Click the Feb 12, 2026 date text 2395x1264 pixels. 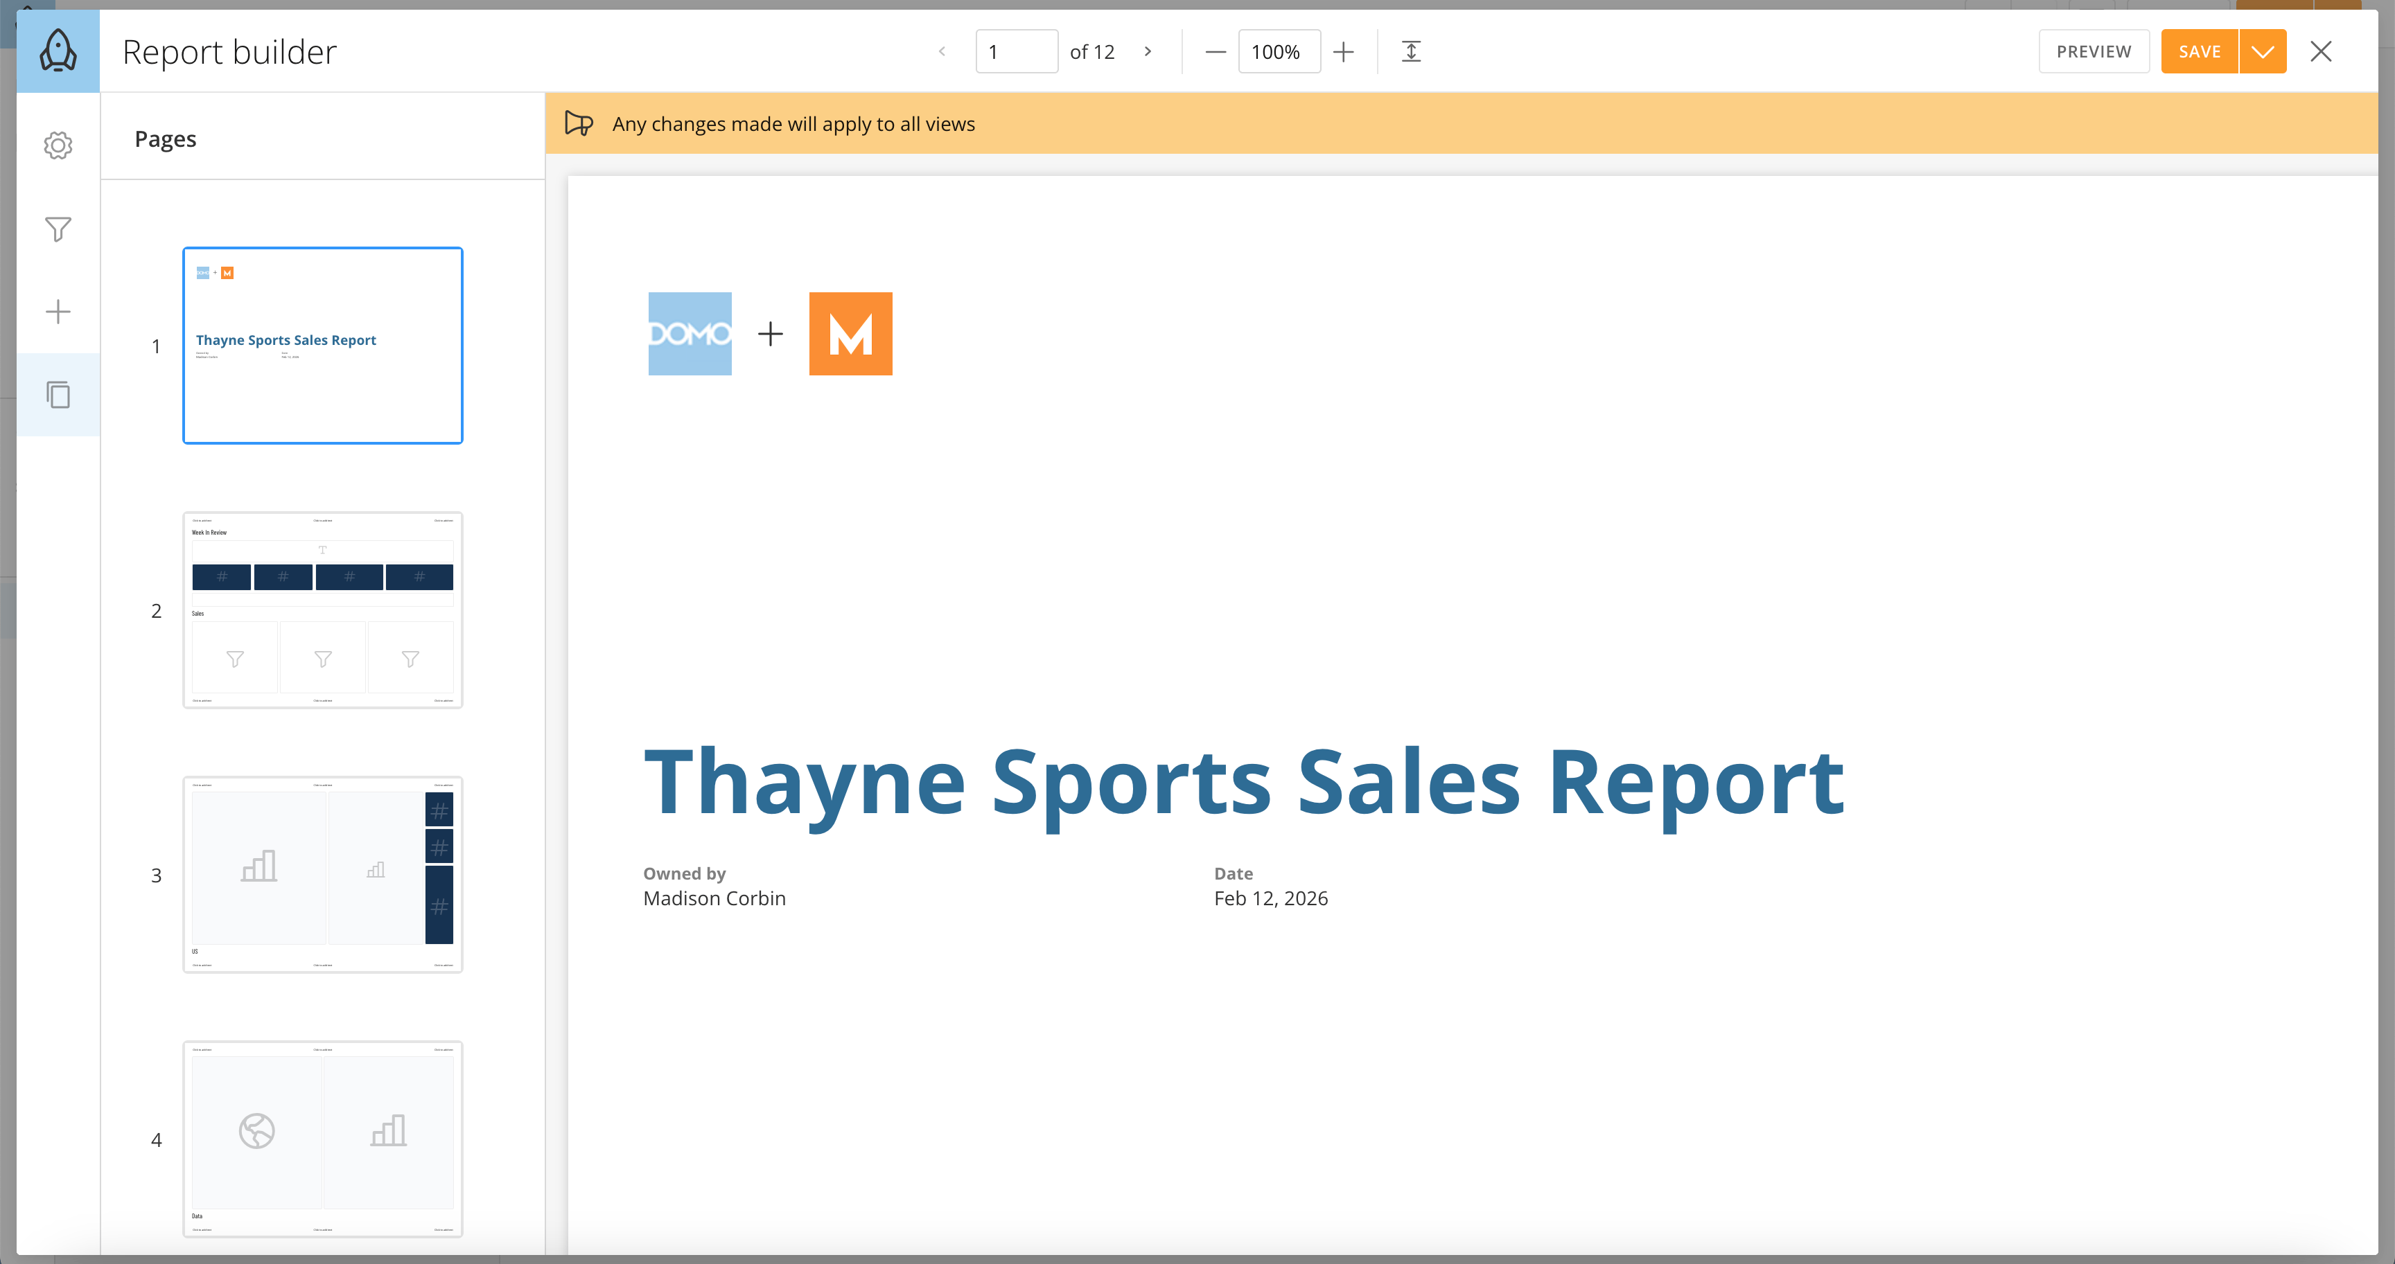point(1271,898)
